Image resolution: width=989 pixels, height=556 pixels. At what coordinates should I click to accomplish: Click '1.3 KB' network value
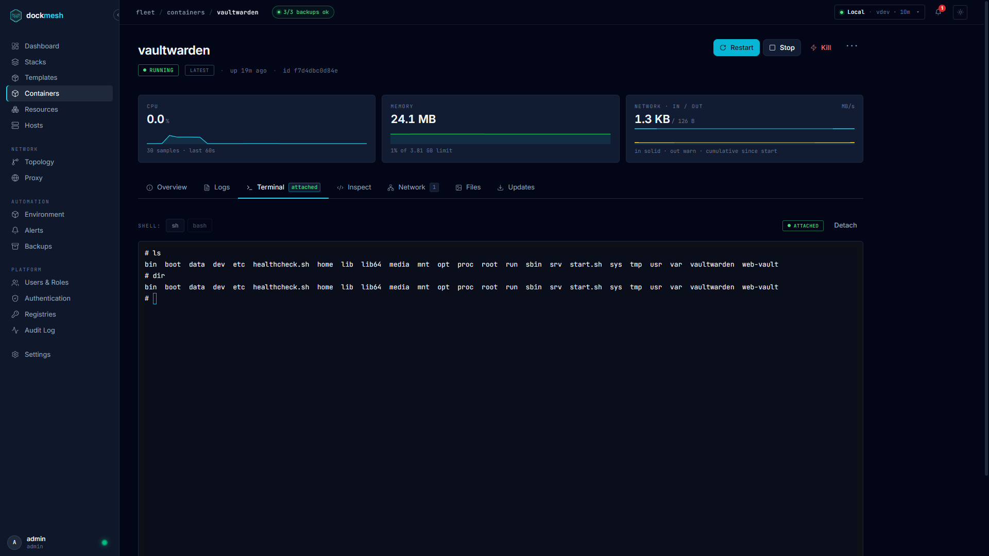coord(652,119)
